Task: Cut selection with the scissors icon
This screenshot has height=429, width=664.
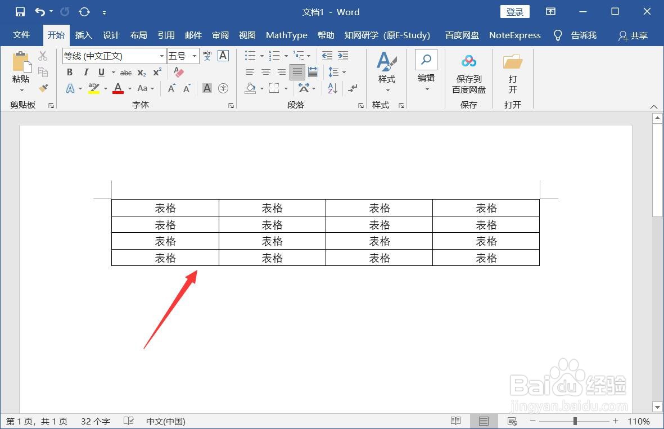Action: pyautogui.click(x=43, y=56)
